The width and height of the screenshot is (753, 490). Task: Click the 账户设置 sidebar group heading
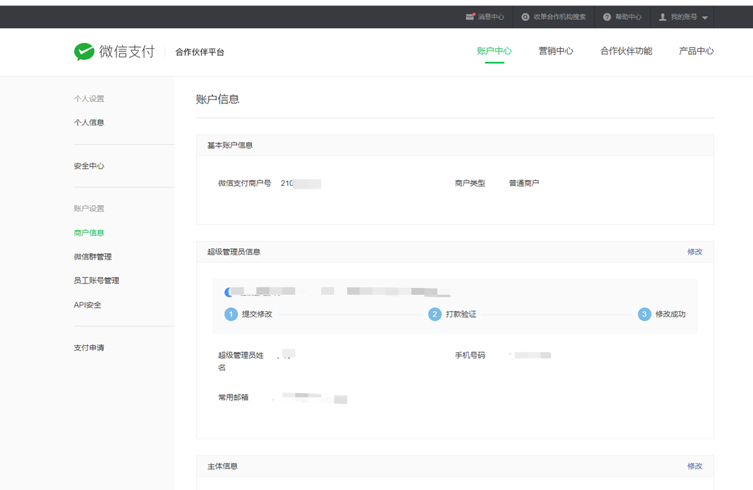click(x=89, y=209)
